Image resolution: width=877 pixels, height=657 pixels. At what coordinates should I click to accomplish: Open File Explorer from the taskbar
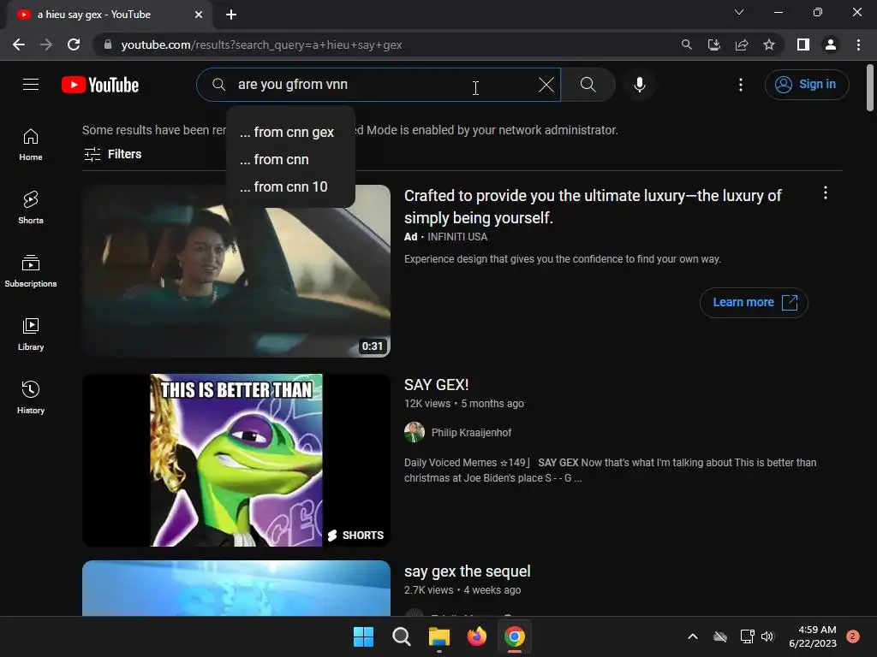(439, 636)
